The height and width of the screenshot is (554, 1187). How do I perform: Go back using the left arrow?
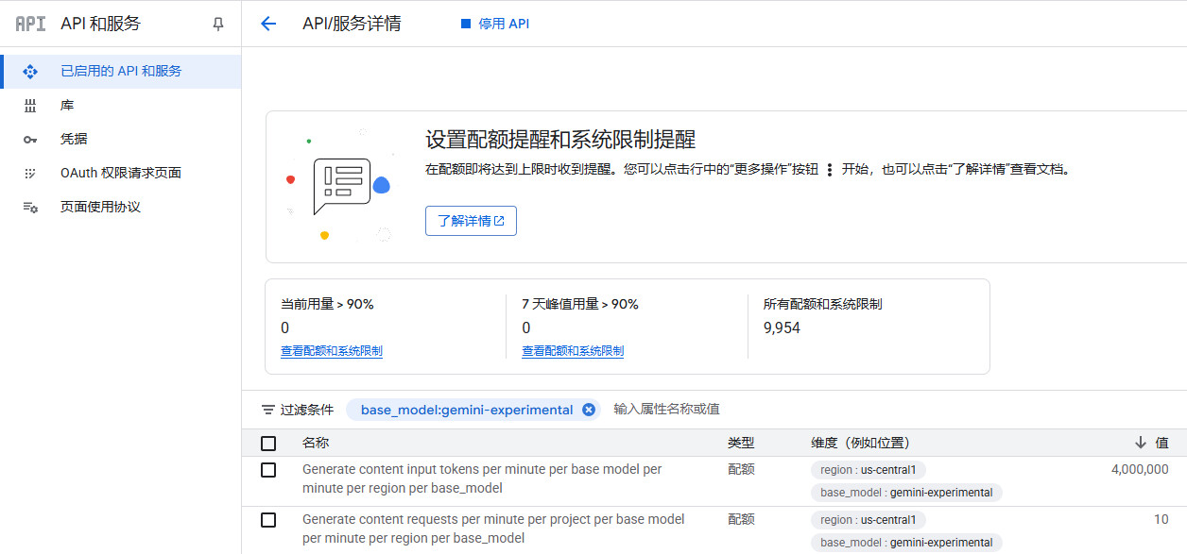pos(268,25)
